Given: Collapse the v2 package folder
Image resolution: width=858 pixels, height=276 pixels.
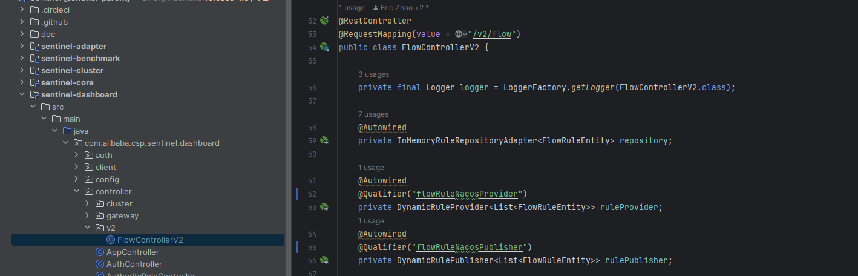Looking at the screenshot, I should click(88, 228).
